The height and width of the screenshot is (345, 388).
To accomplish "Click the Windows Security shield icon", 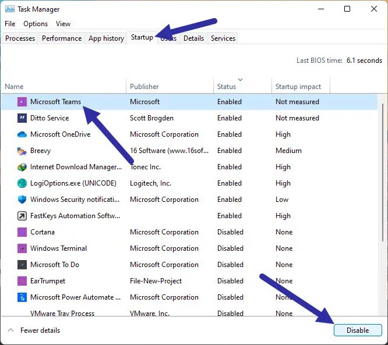I will [22, 200].
